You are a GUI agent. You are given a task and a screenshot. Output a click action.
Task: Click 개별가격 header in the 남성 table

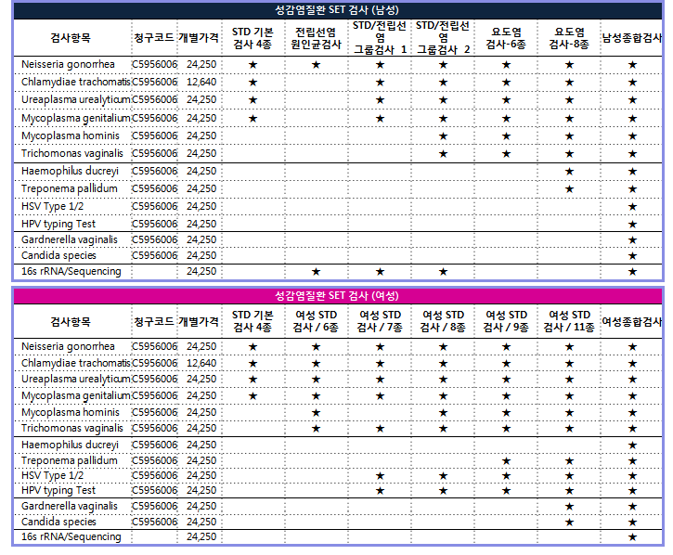(x=199, y=38)
